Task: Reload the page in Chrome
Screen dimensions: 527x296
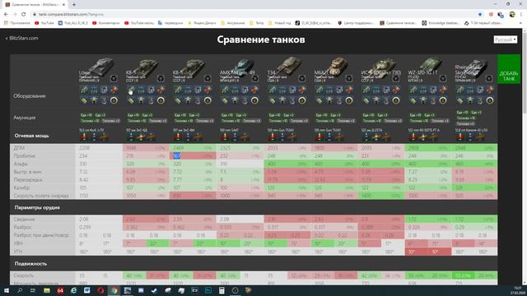Action: (24, 15)
